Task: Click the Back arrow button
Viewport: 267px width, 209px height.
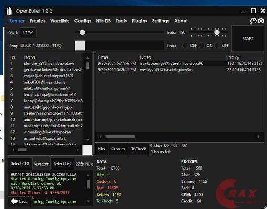Action: point(19,201)
